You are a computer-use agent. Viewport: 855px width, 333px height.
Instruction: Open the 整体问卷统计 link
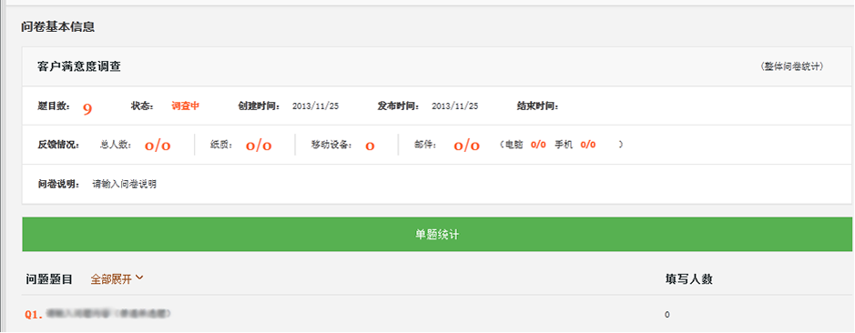[791, 66]
